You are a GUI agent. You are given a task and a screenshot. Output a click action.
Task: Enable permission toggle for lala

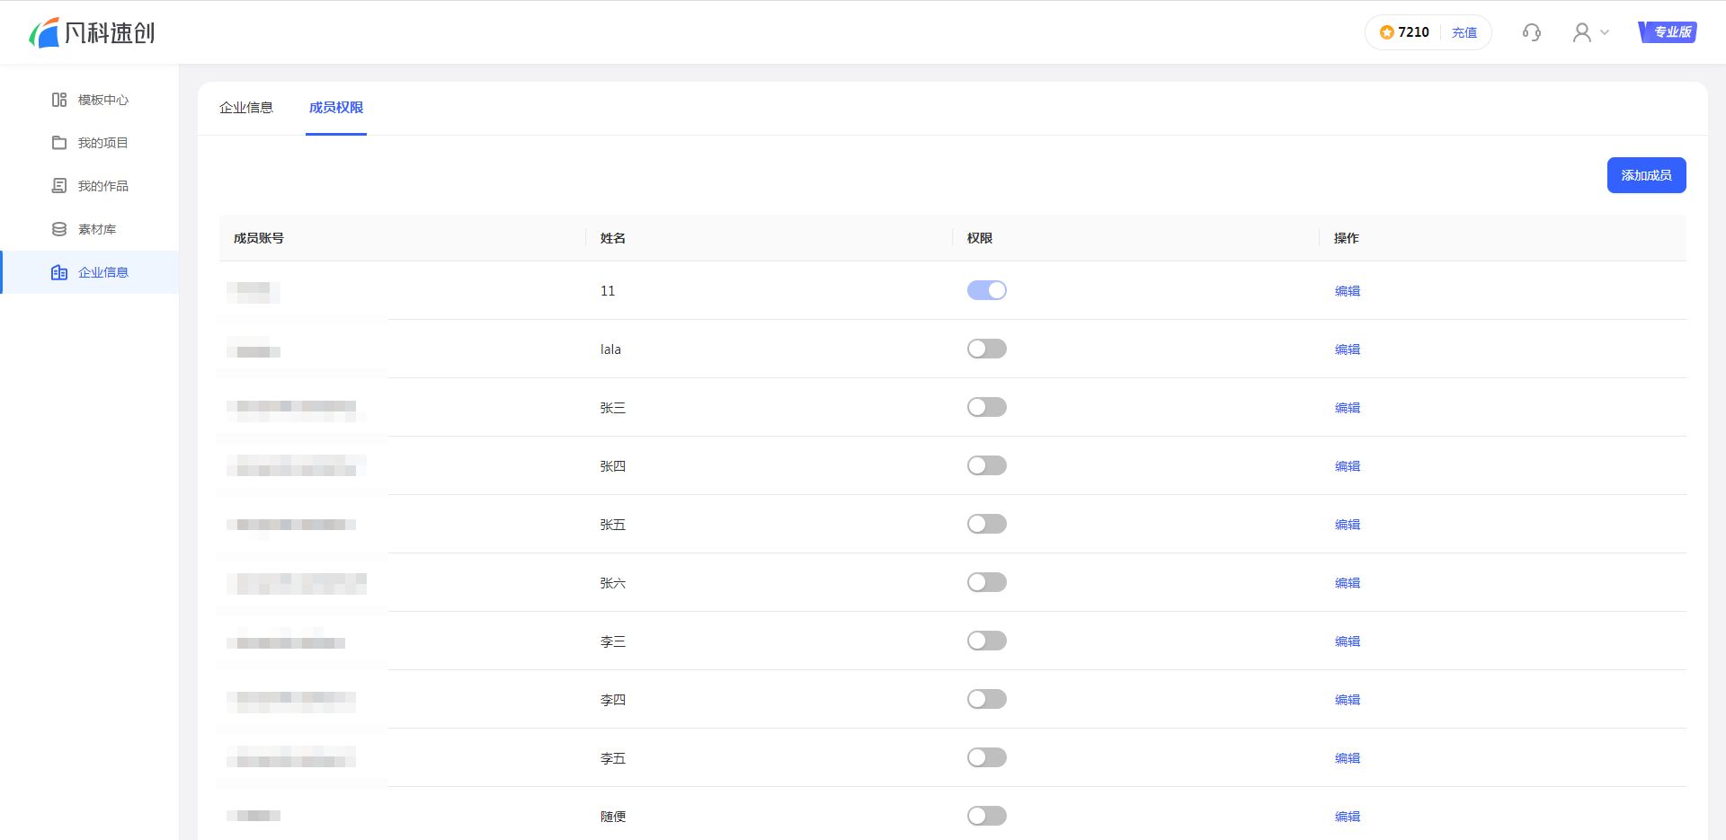point(986,349)
